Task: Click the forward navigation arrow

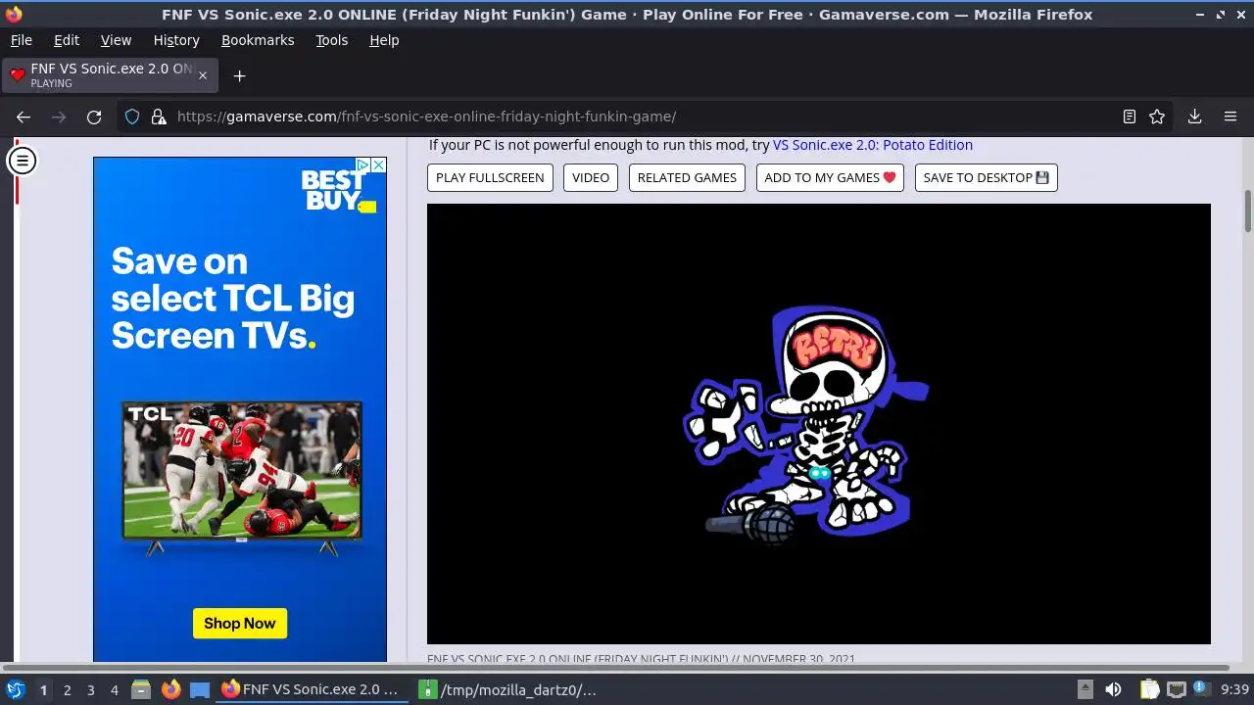Action: pyautogui.click(x=59, y=117)
